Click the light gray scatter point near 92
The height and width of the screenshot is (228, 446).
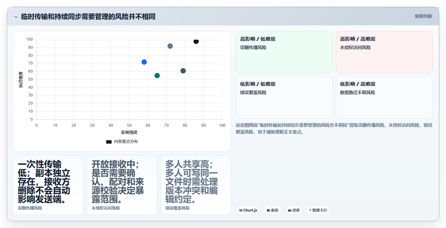[x=170, y=46]
